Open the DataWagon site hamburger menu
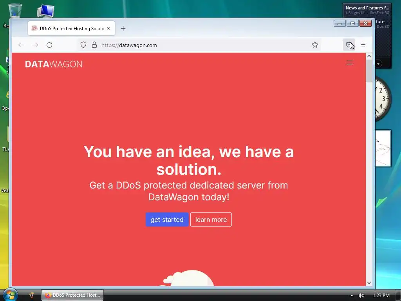Image resolution: width=401 pixels, height=301 pixels. click(x=350, y=63)
